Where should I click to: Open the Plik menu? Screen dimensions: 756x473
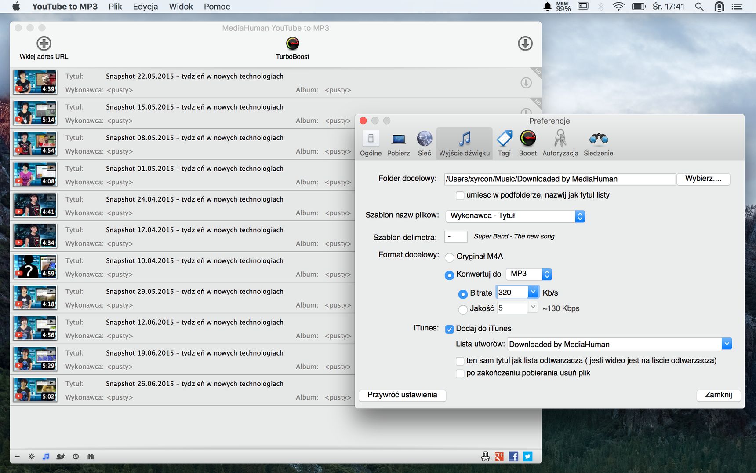pos(115,7)
